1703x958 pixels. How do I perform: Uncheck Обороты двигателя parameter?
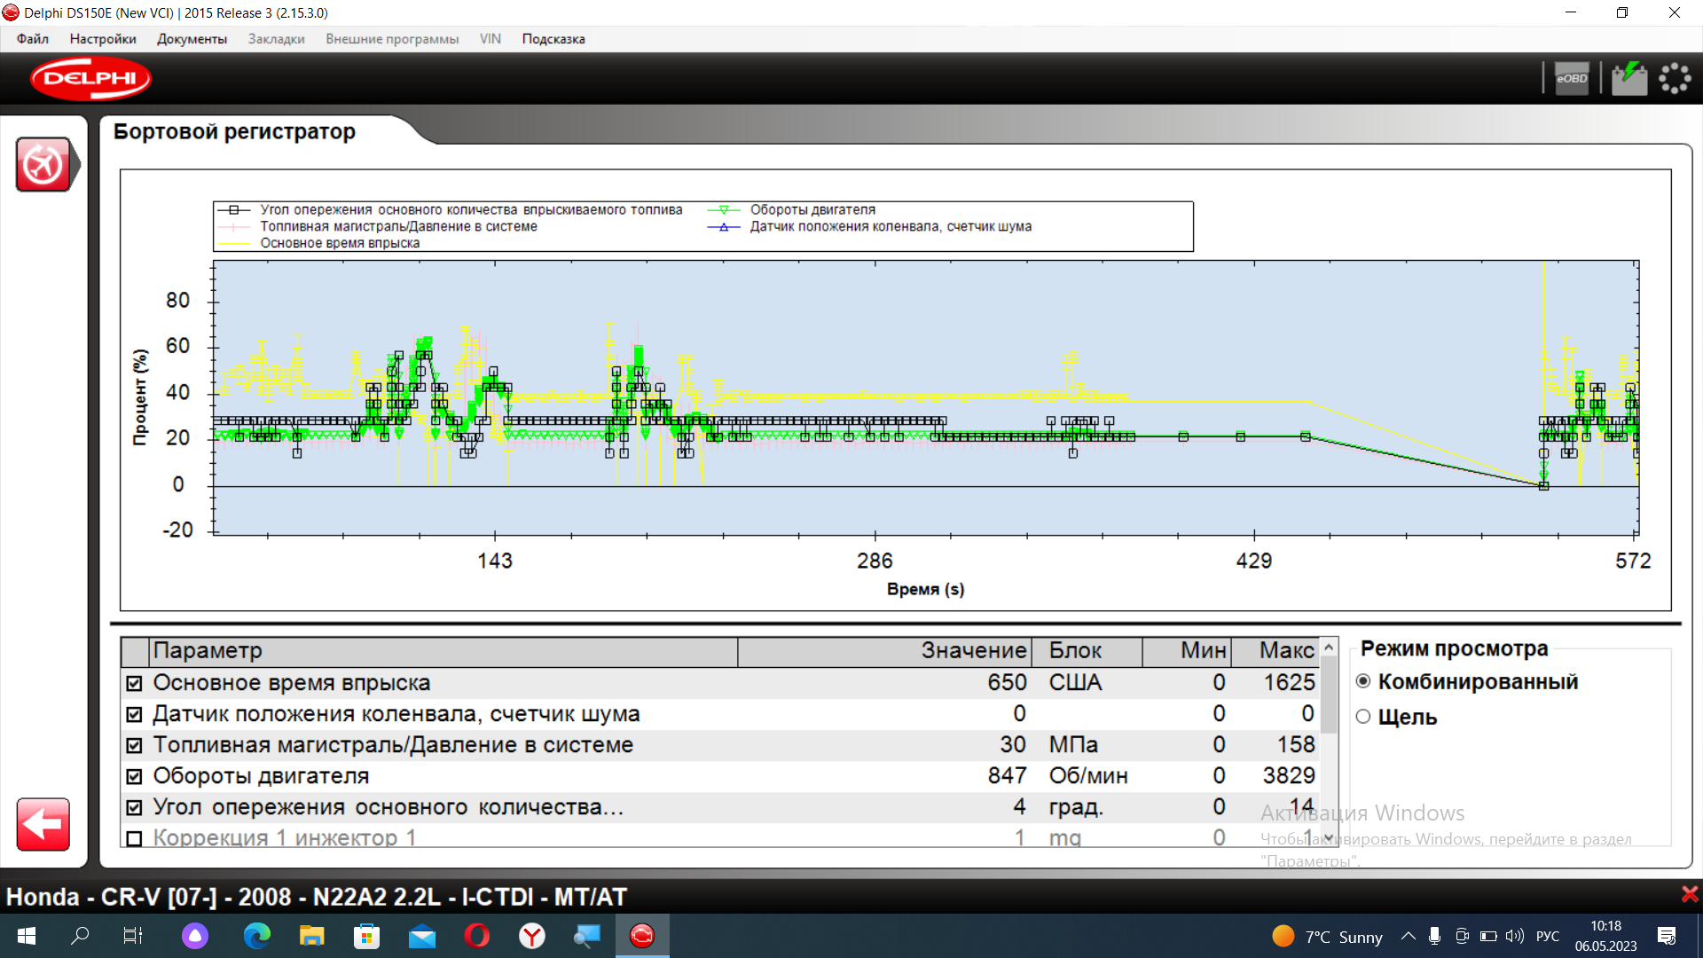pyautogui.click(x=134, y=776)
